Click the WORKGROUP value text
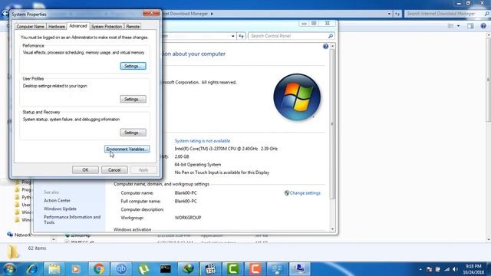 pyautogui.click(x=188, y=218)
